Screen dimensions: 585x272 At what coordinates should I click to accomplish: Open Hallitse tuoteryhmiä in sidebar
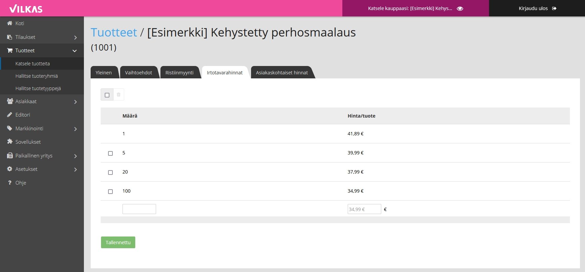(x=42, y=76)
